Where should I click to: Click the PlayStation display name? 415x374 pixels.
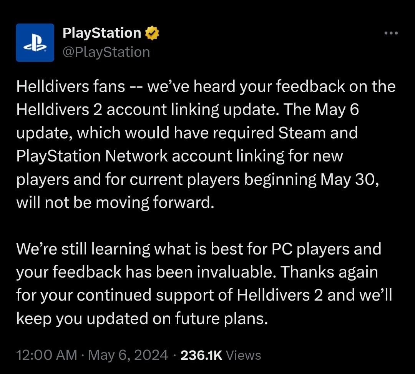[x=102, y=33]
